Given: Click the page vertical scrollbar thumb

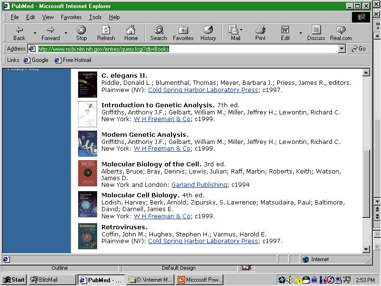Looking at the screenshot, I should point(366,184).
